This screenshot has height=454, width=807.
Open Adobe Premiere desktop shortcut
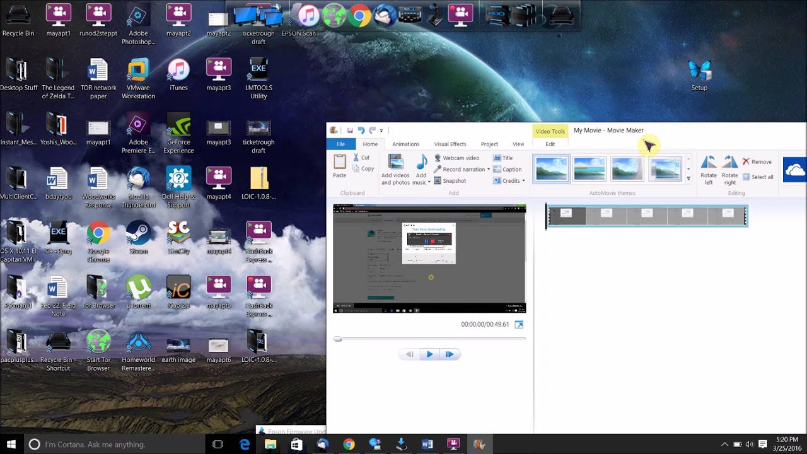pos(138,133)
